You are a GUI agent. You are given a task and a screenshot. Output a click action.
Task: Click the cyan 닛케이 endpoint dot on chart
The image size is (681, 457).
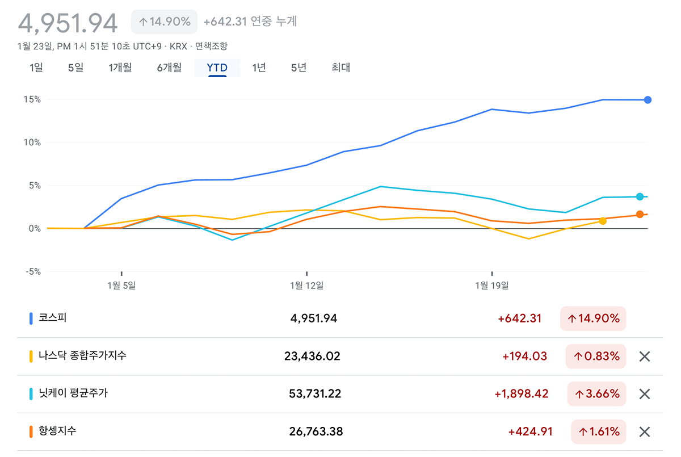pyautogui.click(x=640, y=196)
